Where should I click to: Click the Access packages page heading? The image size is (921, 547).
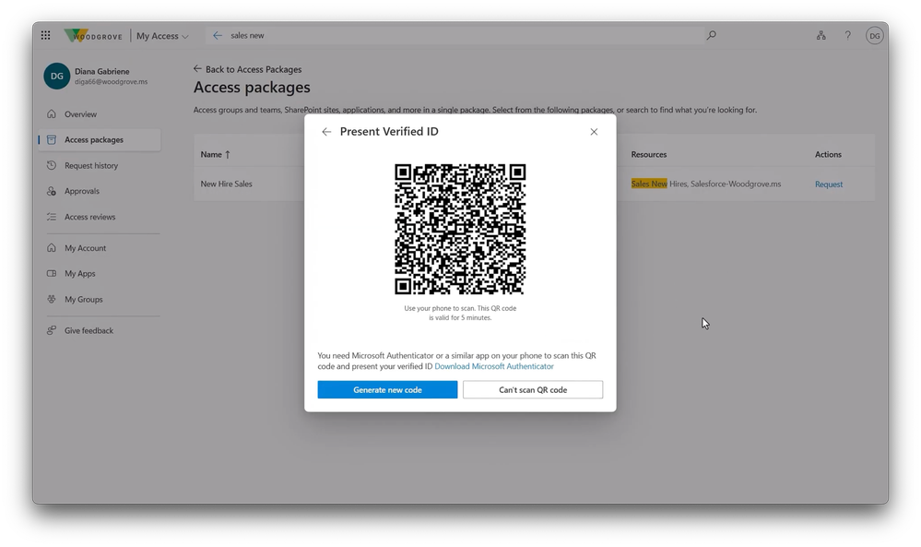point(252,88)
